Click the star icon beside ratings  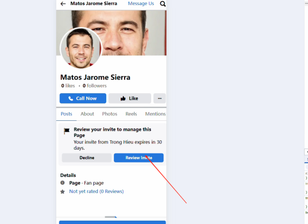(x=62, y=191)
